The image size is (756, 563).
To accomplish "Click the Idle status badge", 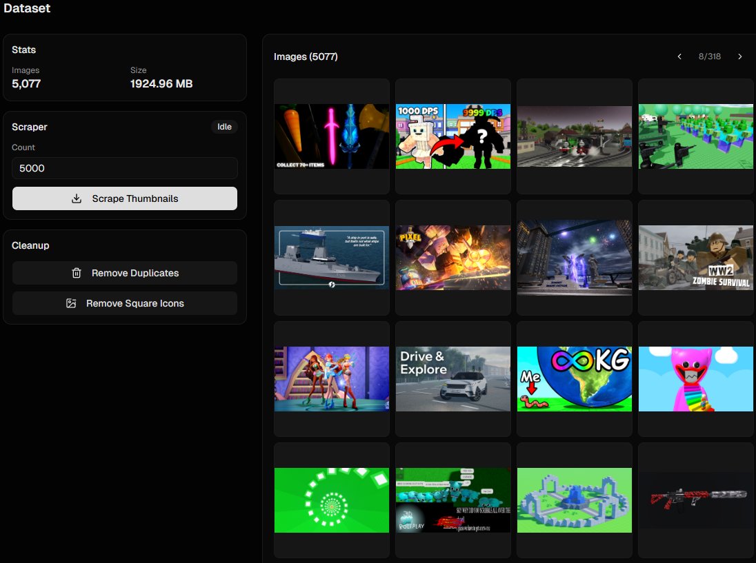I will point(224,127).
